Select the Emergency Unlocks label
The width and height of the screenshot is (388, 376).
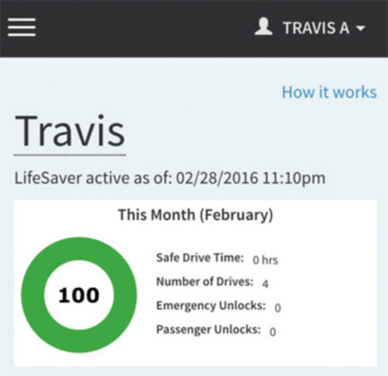[211, 306]
